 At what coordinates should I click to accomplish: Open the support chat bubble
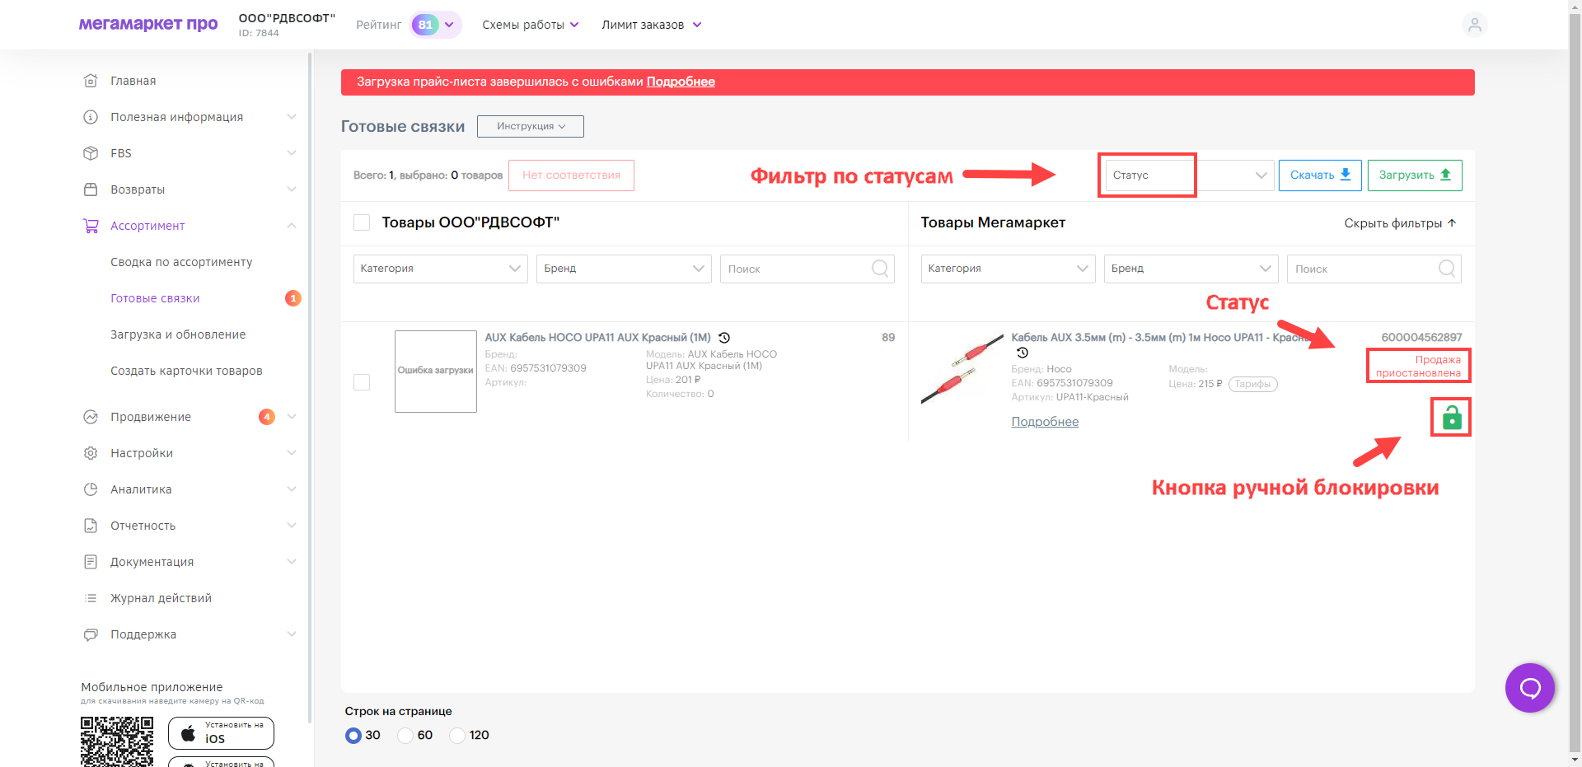coord(1530,688)
